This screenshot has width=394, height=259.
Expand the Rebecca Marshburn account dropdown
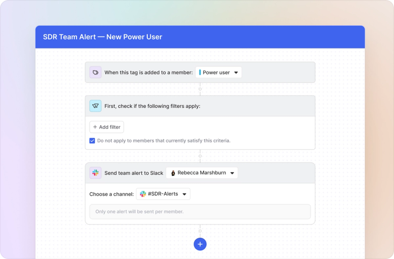202,173
